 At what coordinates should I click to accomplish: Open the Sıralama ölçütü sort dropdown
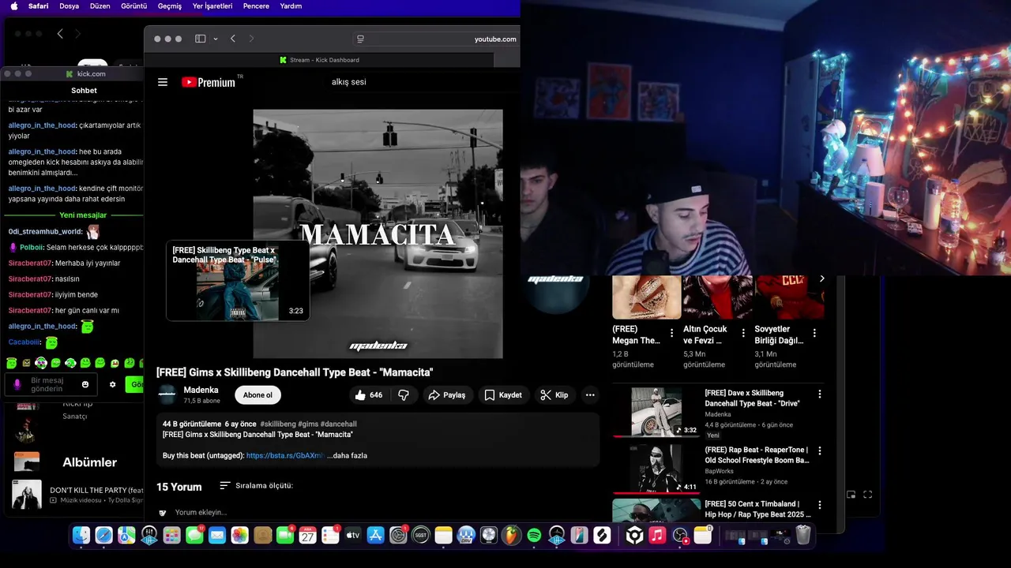pos(256,486)
